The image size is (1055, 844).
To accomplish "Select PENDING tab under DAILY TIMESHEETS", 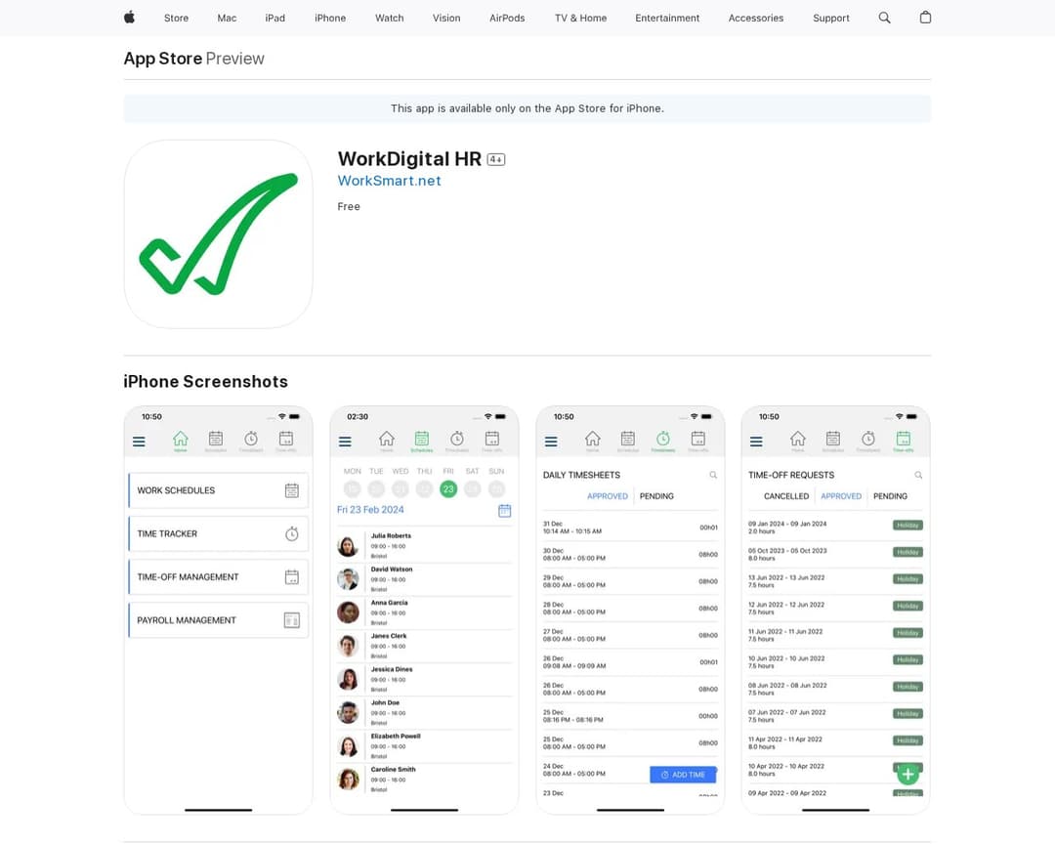I will (x=656, y=496).
